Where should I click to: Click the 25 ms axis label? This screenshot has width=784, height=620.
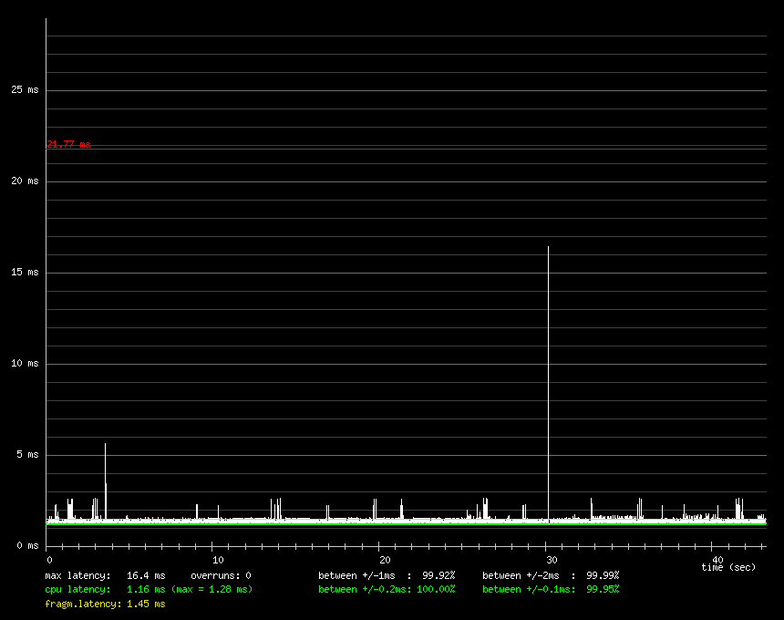(25, 90)
